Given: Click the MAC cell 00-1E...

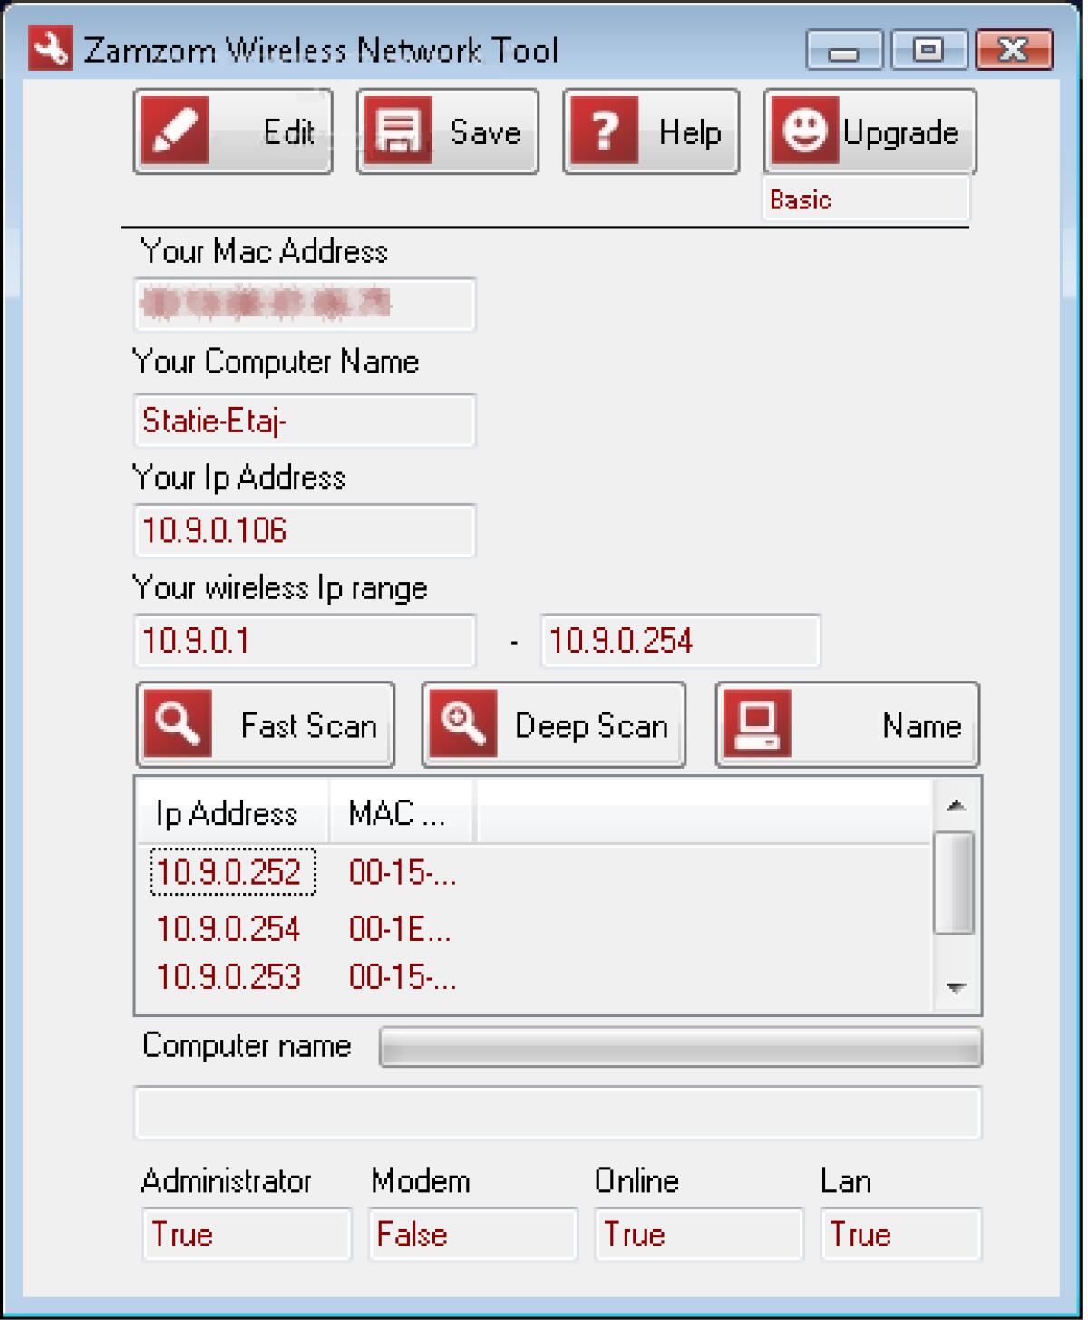Looking at the screenshot, I should tap(400, 928).
